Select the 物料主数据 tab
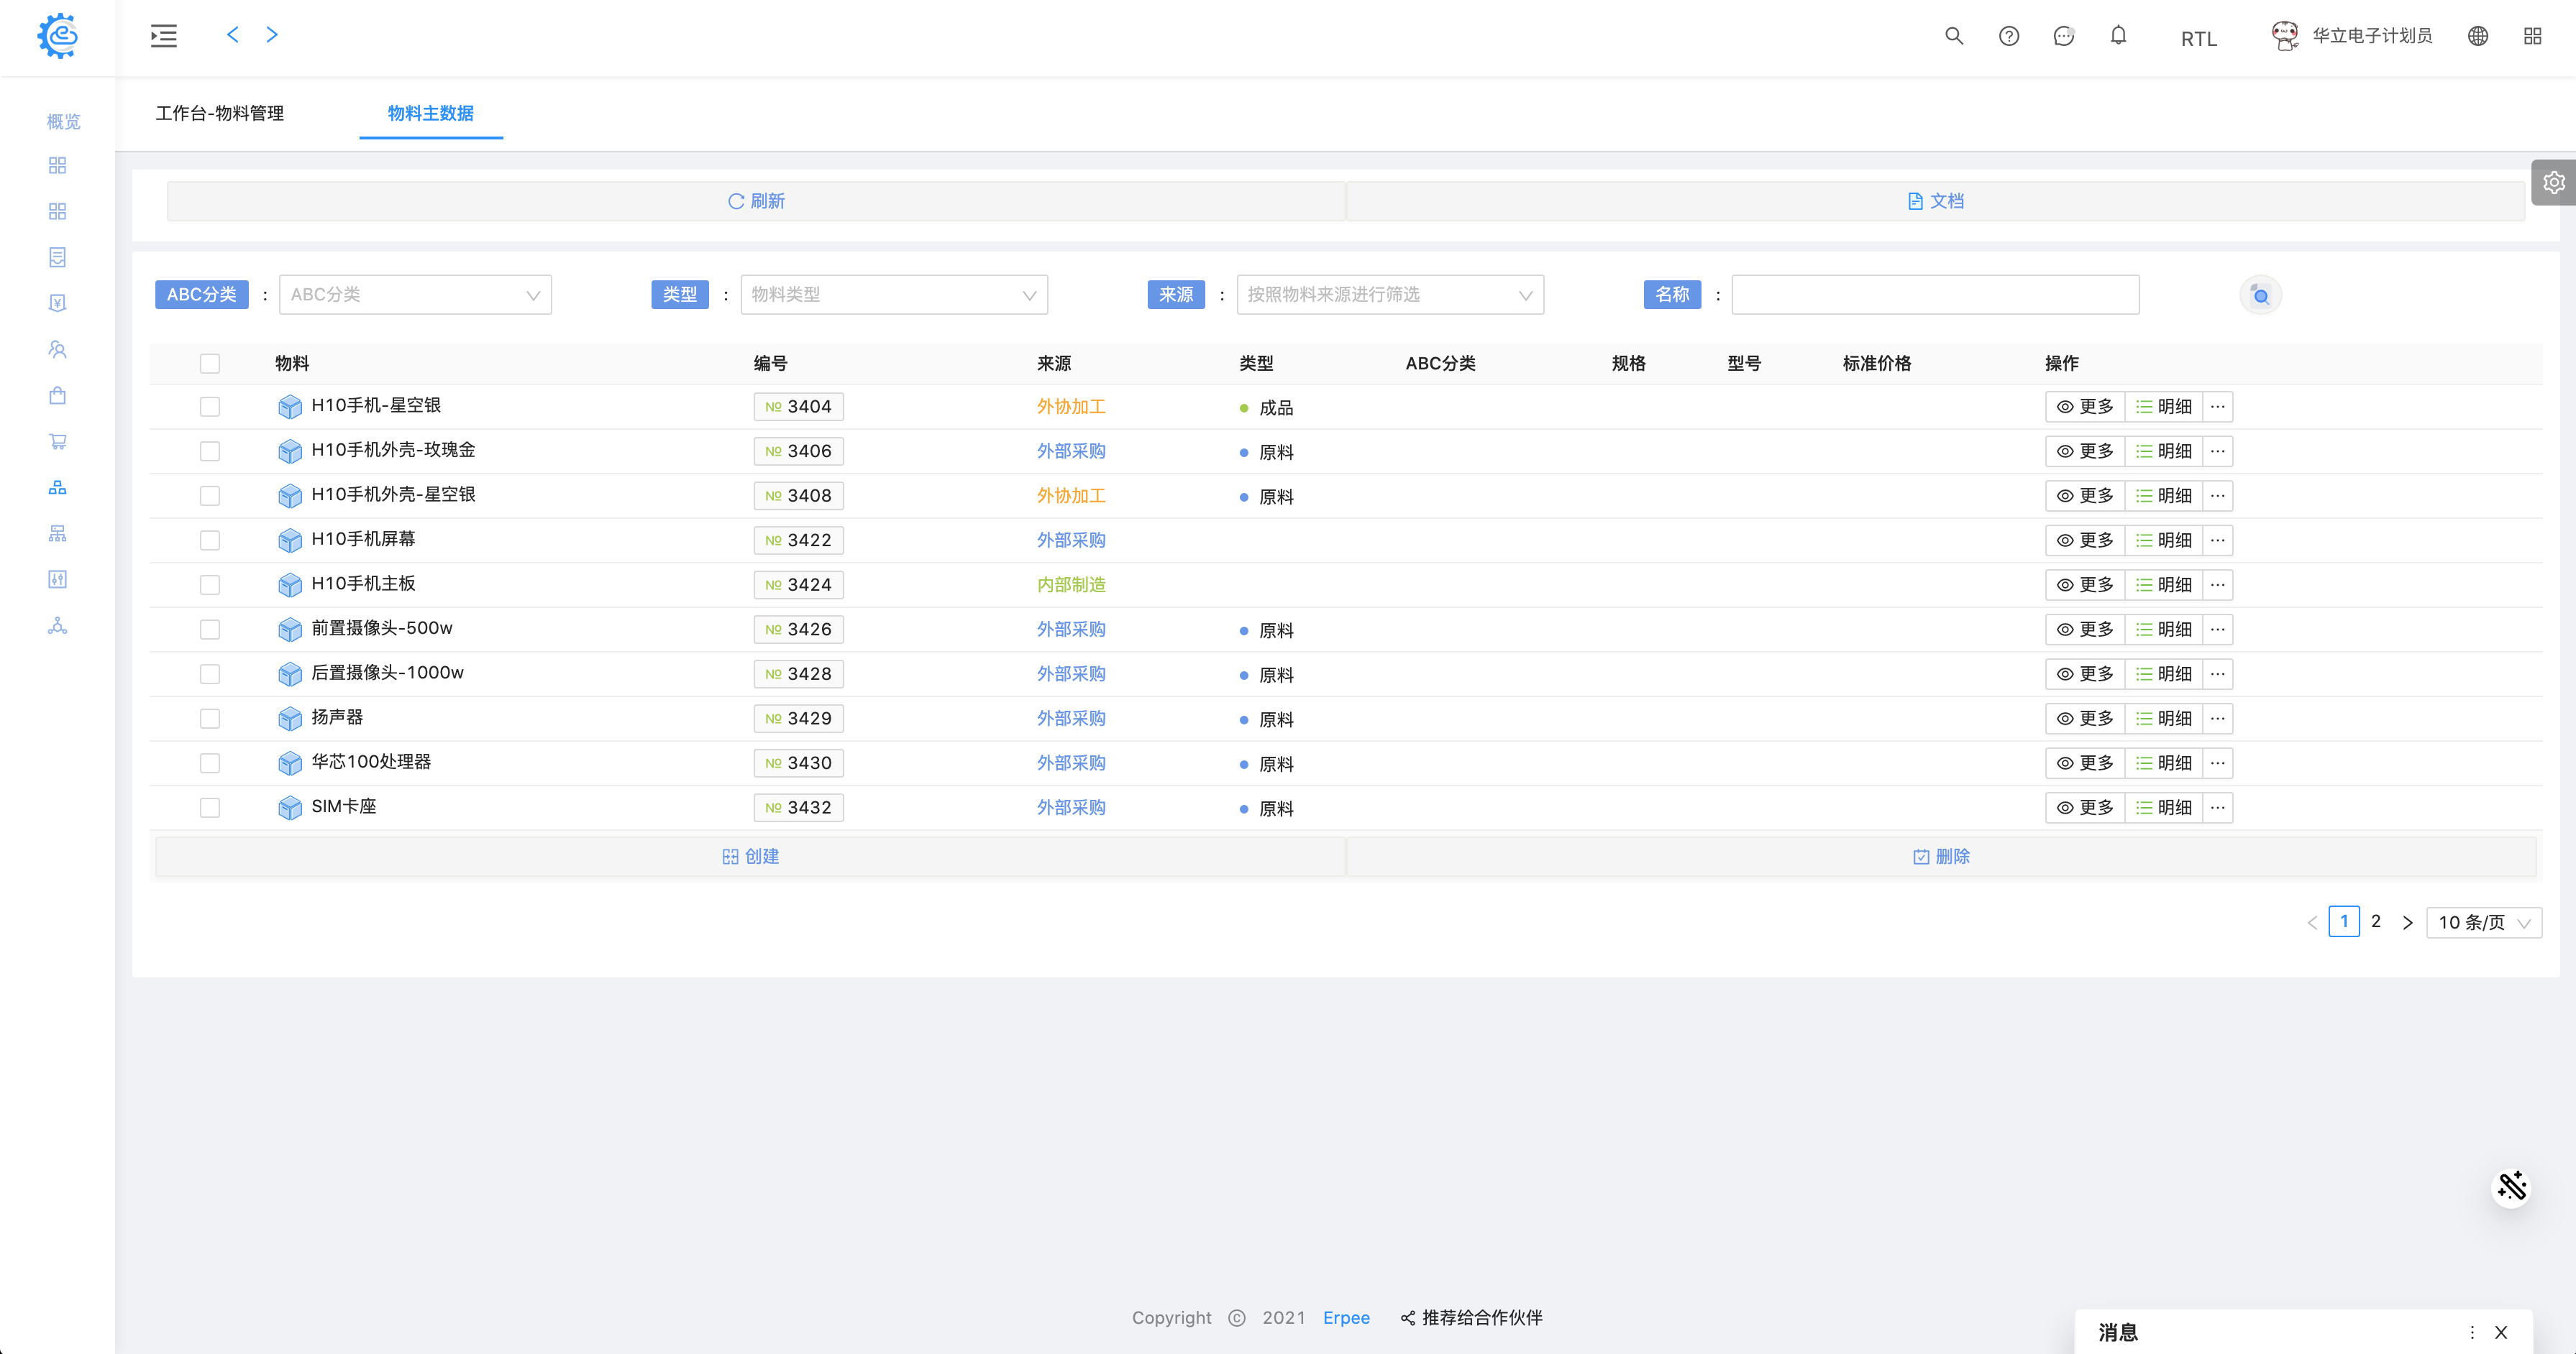 tap(430, 113)
